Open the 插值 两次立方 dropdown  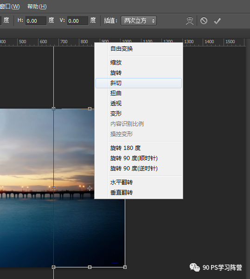tap(139, 21)
